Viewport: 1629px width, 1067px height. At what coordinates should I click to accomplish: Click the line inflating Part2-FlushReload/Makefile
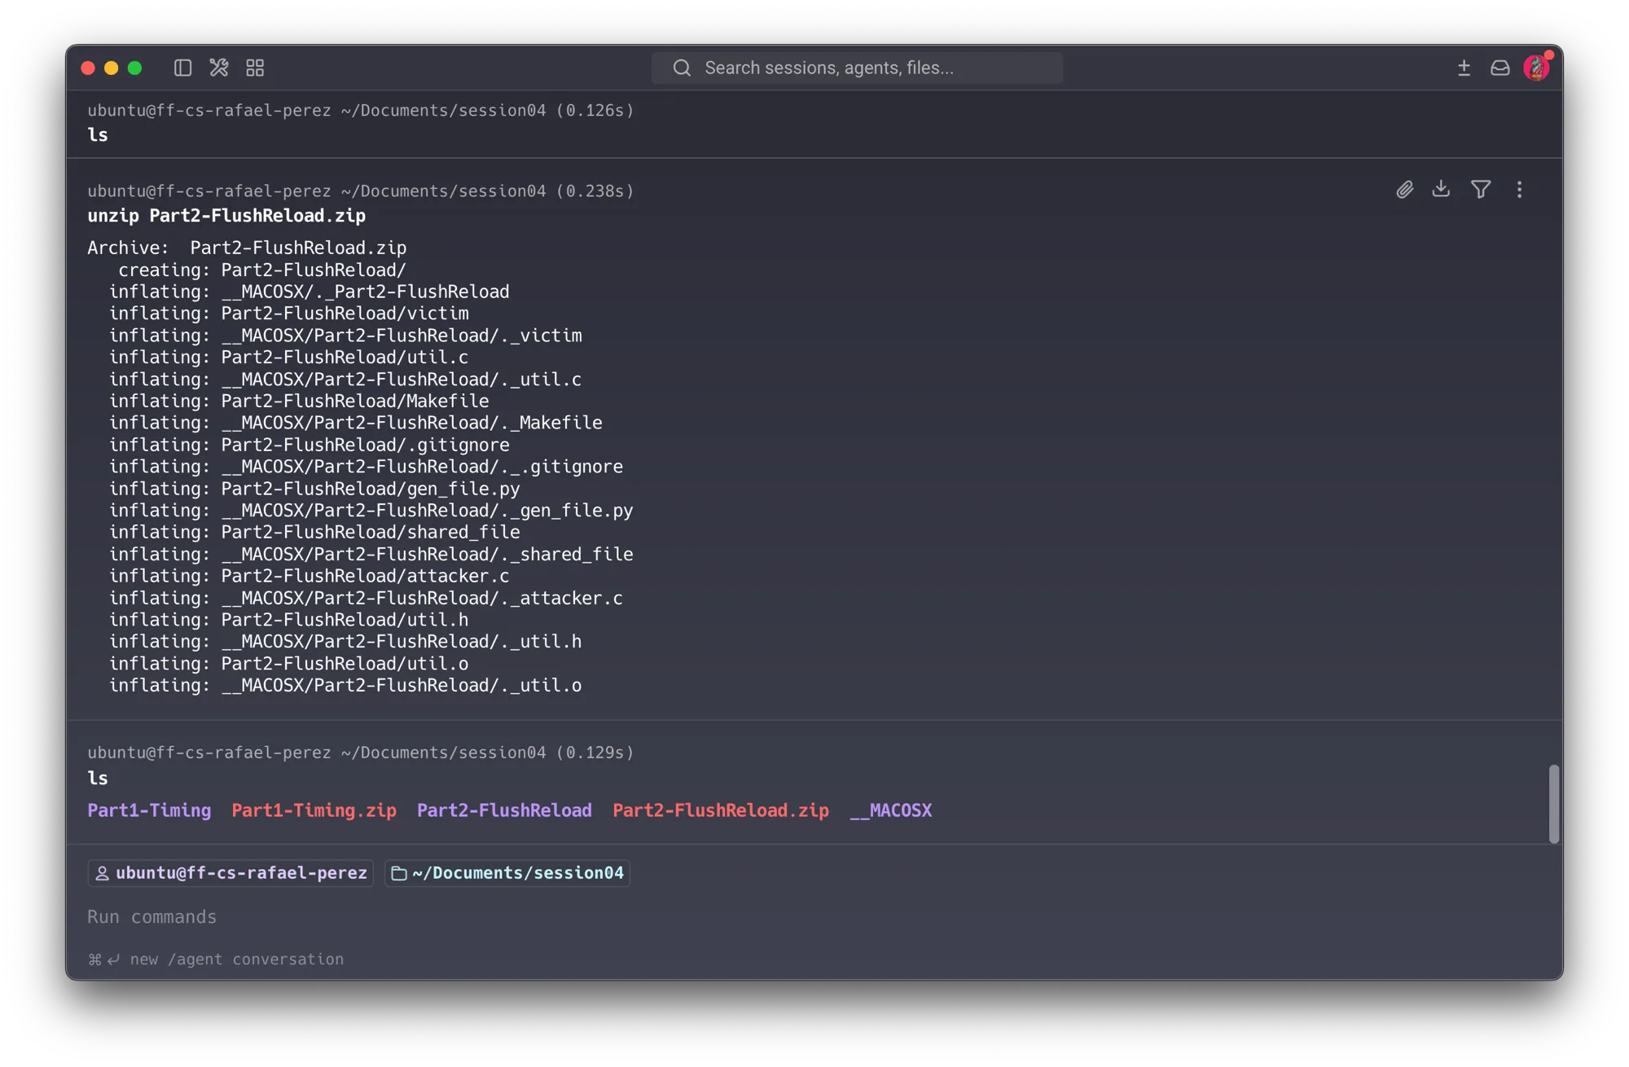point(299,401)
